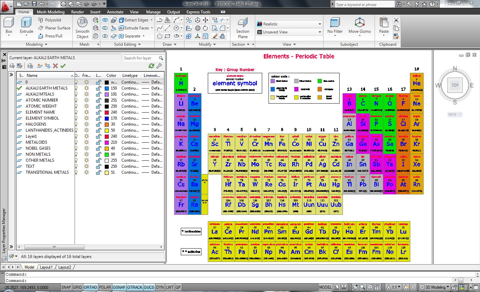The width and height of the screenshot is (480, 292).
Task: Click the New Property Filter icon
Action: pyautogui.click(x=12, y=66)
